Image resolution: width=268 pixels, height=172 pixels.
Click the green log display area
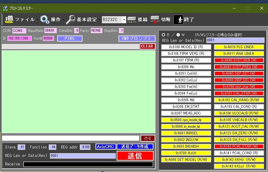click(79, 92)
